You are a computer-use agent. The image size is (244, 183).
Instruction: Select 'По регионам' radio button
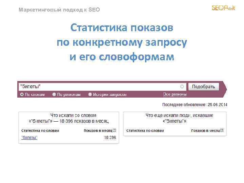click(54, 95)
